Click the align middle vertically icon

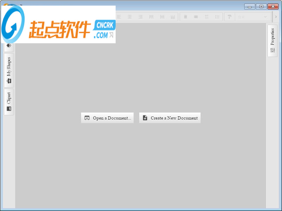pyautogui.click(x=162, y=17)
